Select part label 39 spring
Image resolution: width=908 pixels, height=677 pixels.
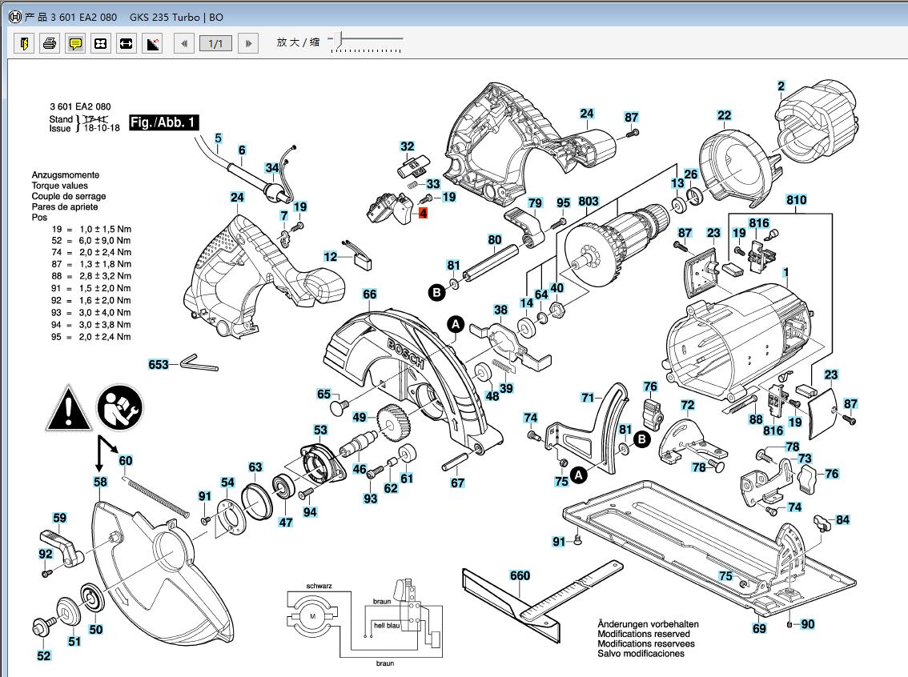(506, 388)
